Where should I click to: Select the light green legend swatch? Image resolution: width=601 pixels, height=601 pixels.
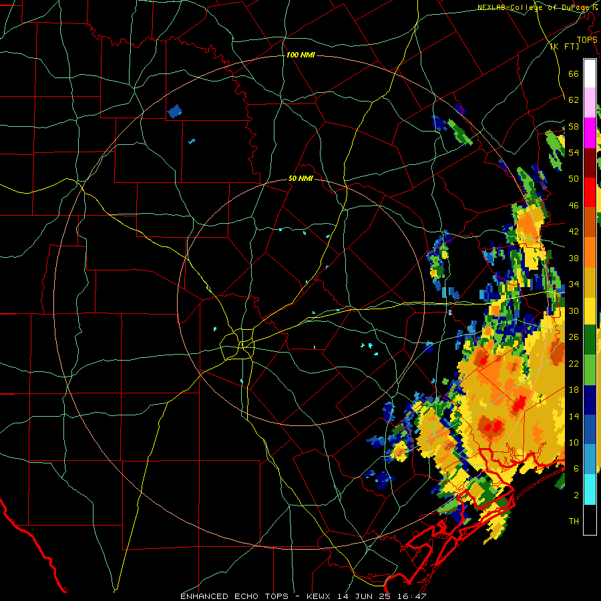[x=590, y=370]
